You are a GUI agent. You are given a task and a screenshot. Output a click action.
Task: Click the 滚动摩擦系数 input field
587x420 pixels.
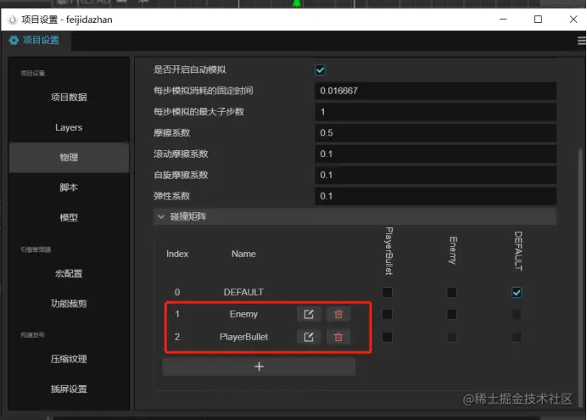click(435, 154)
